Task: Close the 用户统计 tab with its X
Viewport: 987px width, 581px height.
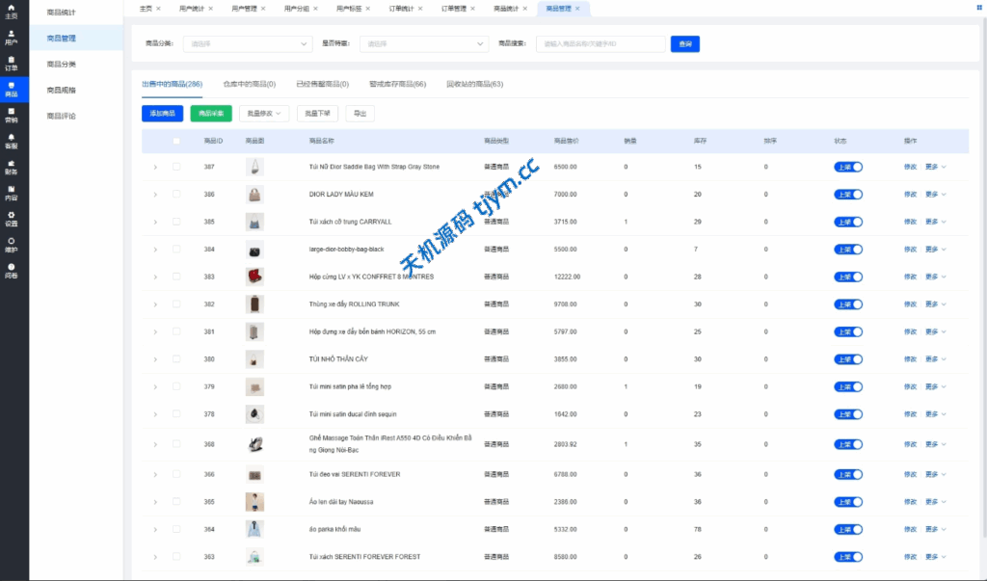Action: point(210,9)
